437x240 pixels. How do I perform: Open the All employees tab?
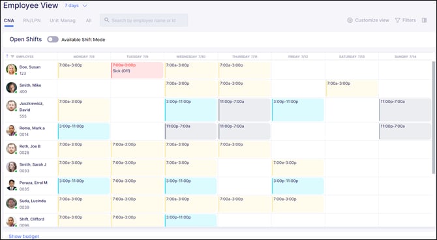click(89, 20)
